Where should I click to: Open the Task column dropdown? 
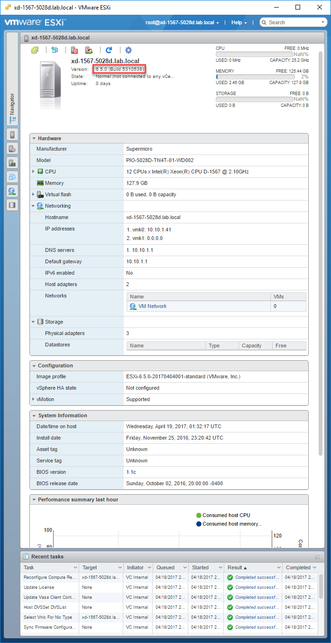click(x=75, y=567)
